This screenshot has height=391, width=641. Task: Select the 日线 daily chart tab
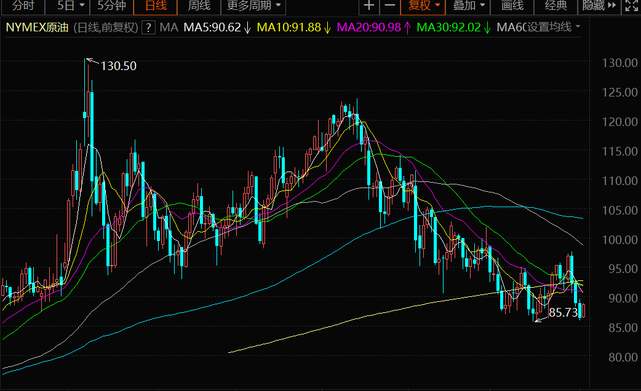[156, 6]
